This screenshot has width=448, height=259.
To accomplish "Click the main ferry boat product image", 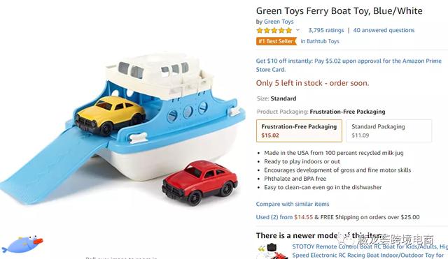I will click(123, 128).
